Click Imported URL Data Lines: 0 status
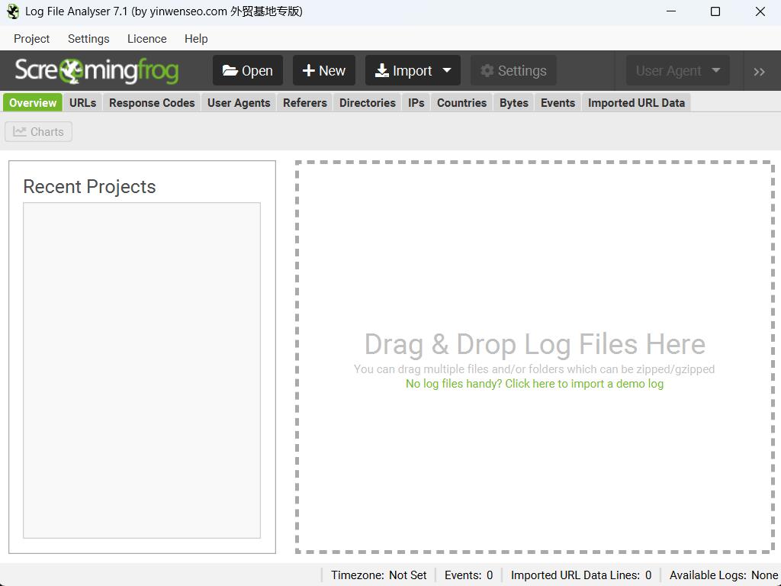The height and width of the screenshot is (586, 781). (581, 575)
